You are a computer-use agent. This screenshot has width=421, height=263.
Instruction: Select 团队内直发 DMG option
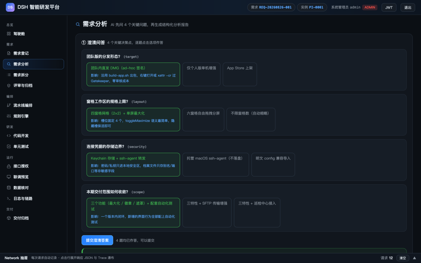pos(133,74)
